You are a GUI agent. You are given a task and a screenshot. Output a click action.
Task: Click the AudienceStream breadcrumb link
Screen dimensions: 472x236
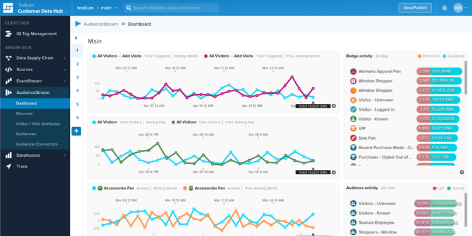click(x=101, y=24)
